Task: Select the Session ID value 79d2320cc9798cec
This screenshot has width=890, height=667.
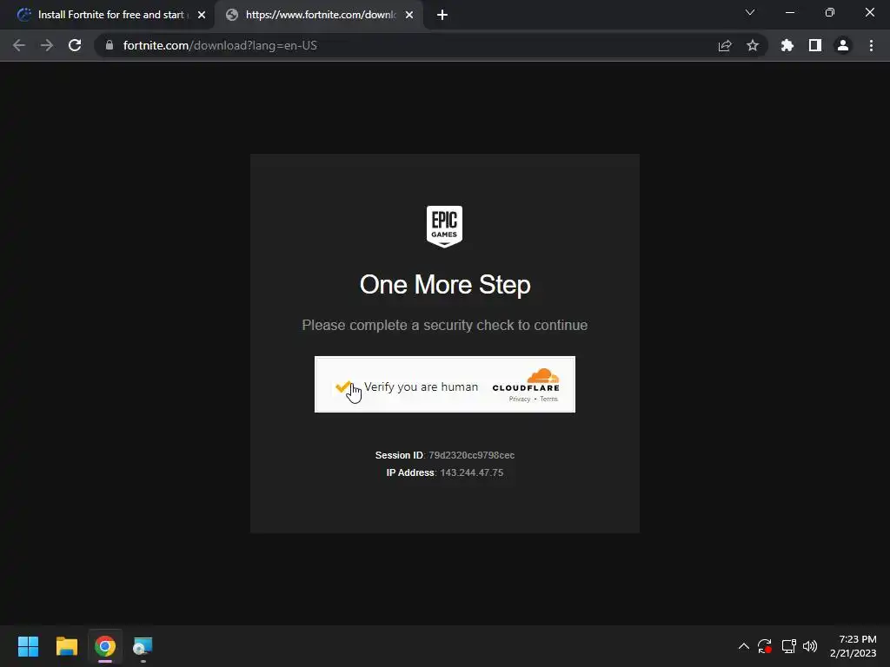Action: point(472,455)
